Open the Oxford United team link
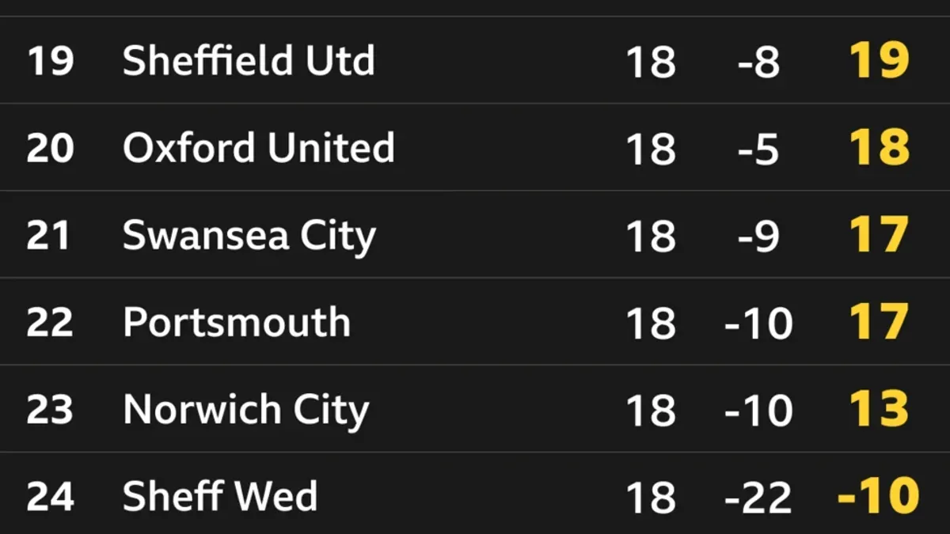This screenshot has height=534, width=950. 258,148
